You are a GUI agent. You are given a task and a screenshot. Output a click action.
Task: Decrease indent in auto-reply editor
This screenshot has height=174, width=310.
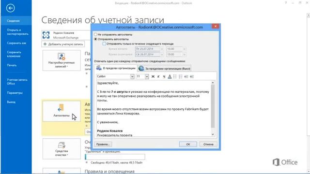point(186,76)
